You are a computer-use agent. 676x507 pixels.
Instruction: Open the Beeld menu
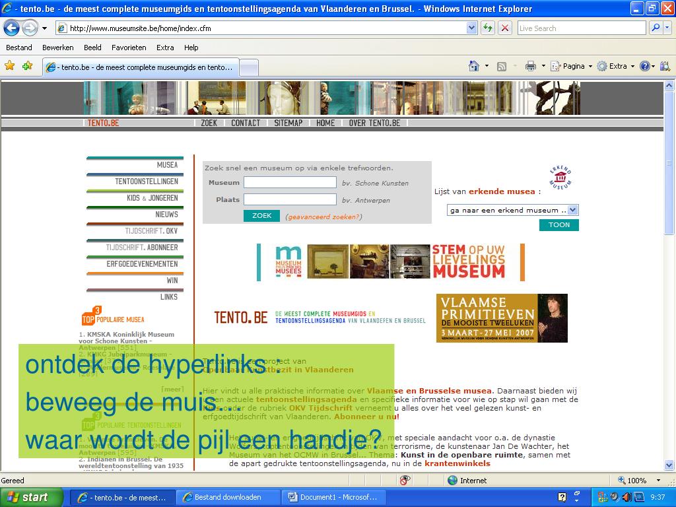(x=92, y=48)
